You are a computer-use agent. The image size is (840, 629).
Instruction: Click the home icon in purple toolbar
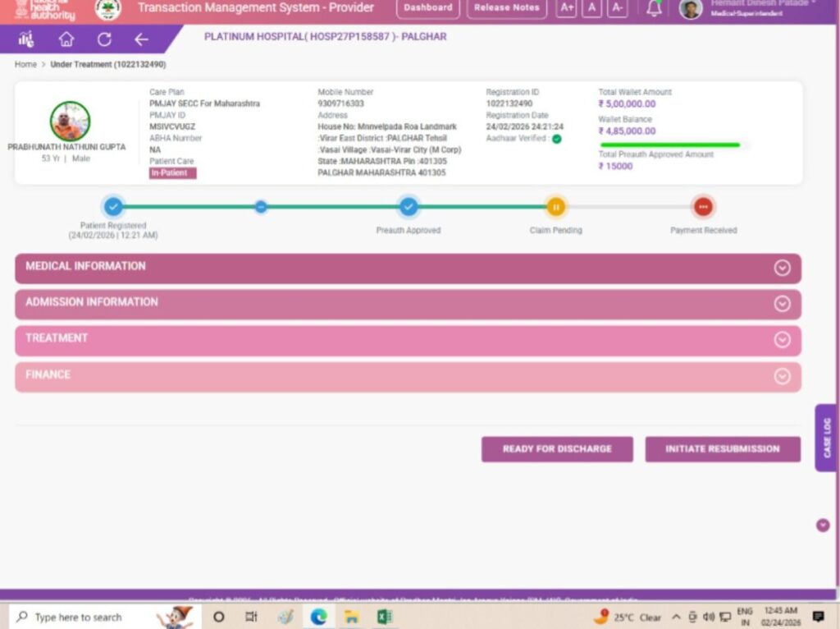66,39
